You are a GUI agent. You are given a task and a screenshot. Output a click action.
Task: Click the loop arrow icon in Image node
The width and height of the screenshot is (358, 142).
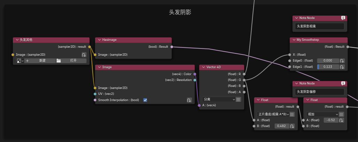[189, 100]
